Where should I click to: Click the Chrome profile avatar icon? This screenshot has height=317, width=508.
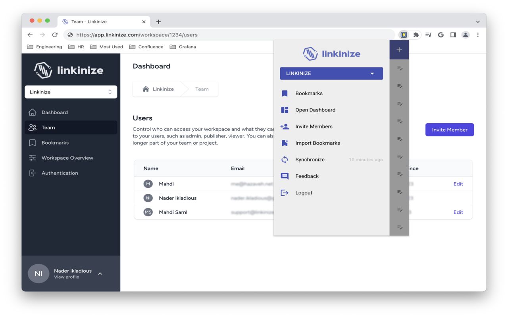(466, 35)
